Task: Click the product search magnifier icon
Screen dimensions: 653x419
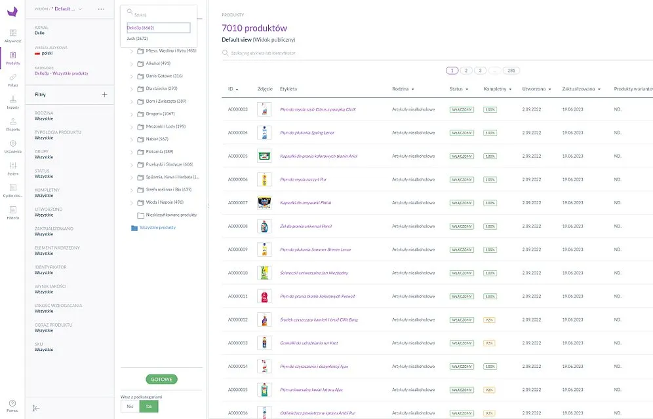Action: click(226, 53)
